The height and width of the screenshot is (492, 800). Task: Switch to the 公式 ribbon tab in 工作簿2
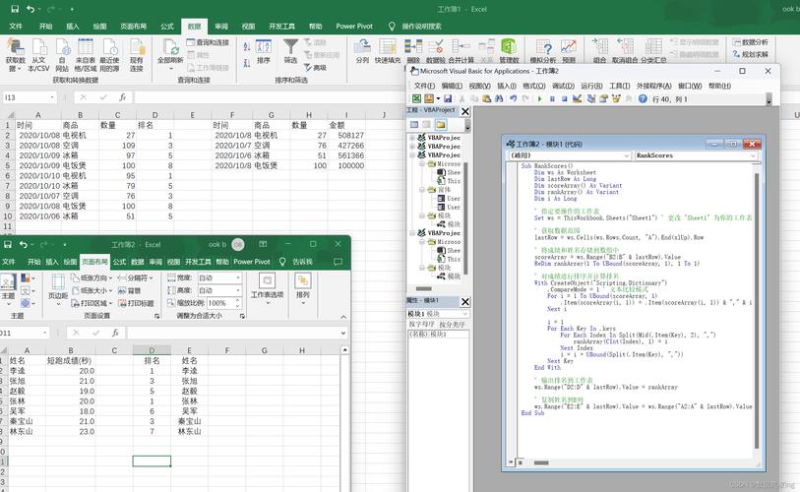tap(119, 262)
